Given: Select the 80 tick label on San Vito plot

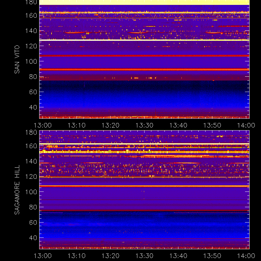Looking at the screenshot, I should [33, 77].
